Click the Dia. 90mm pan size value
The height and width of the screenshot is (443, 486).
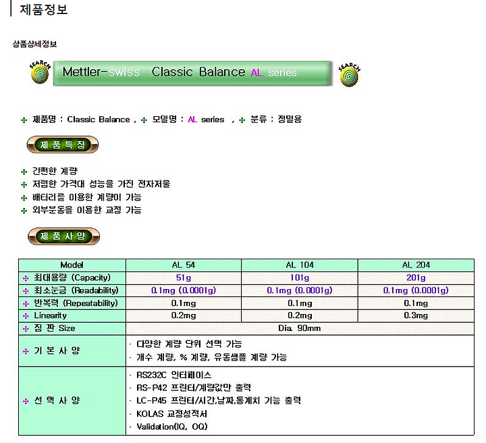(x=300, y=328)
